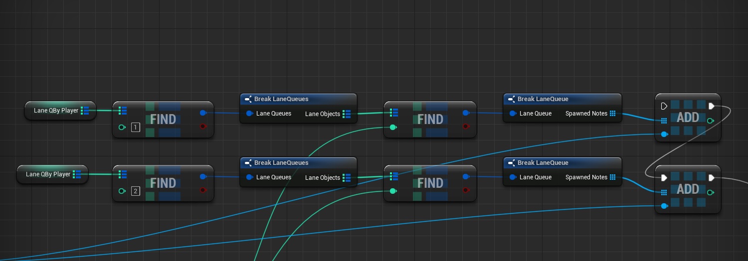Select the bottom-right FIND node body

point(430,183)
